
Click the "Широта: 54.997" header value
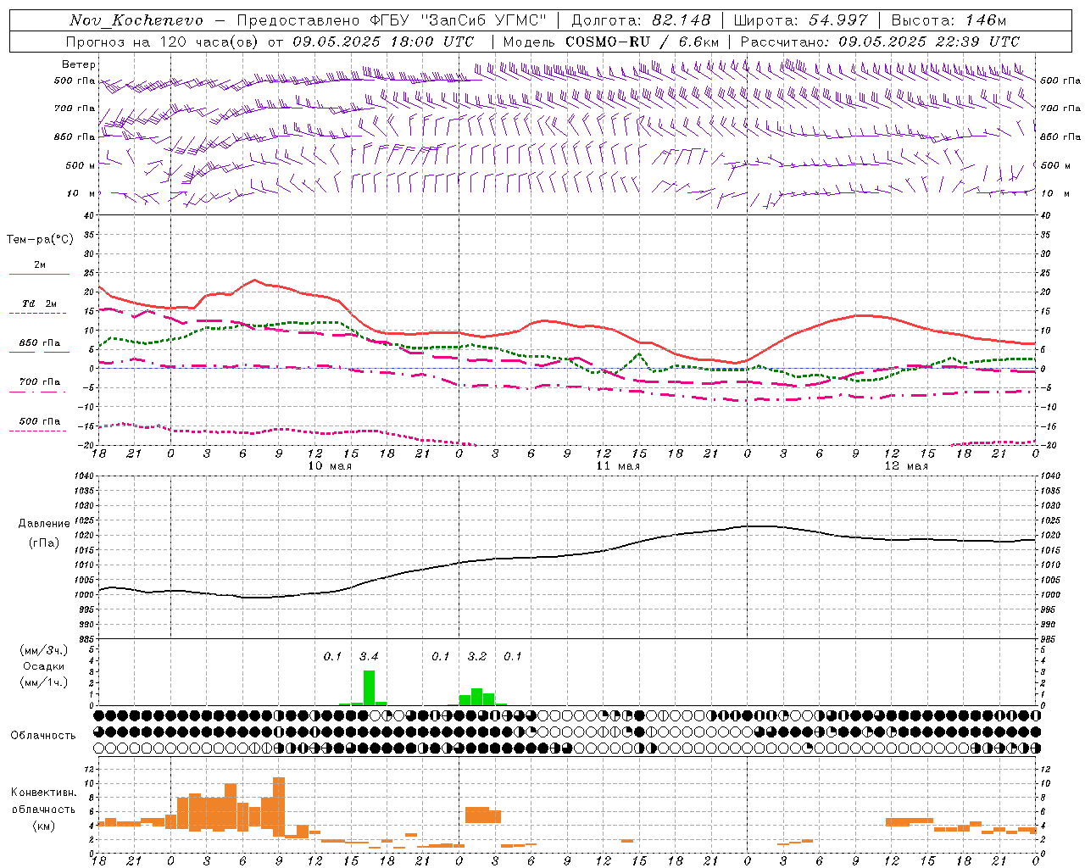pos(800,20)
